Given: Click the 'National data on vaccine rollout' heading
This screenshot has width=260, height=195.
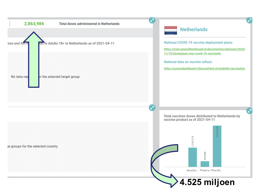Looking at the screenshot, I should tap(188, 62).
